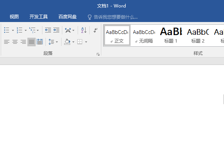Center paragraph text

click(15, 42)
